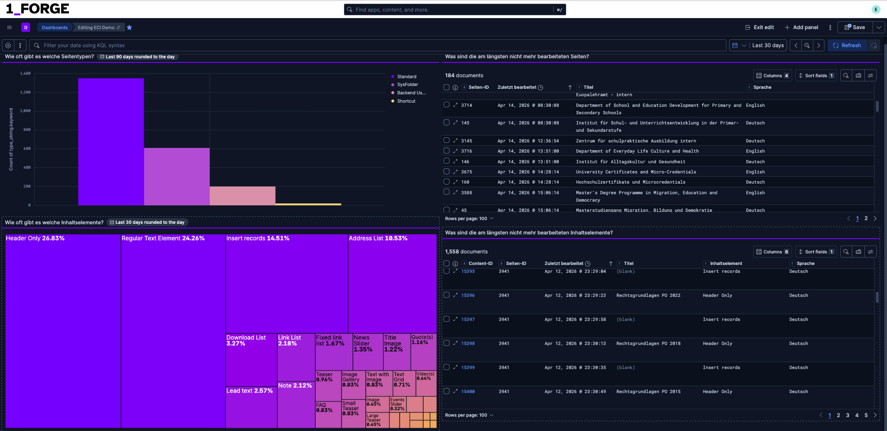Viewport: 887px width, 431px height.
Task: Expand row 3714 with the expand icon
Action: [x=455, y=105]
